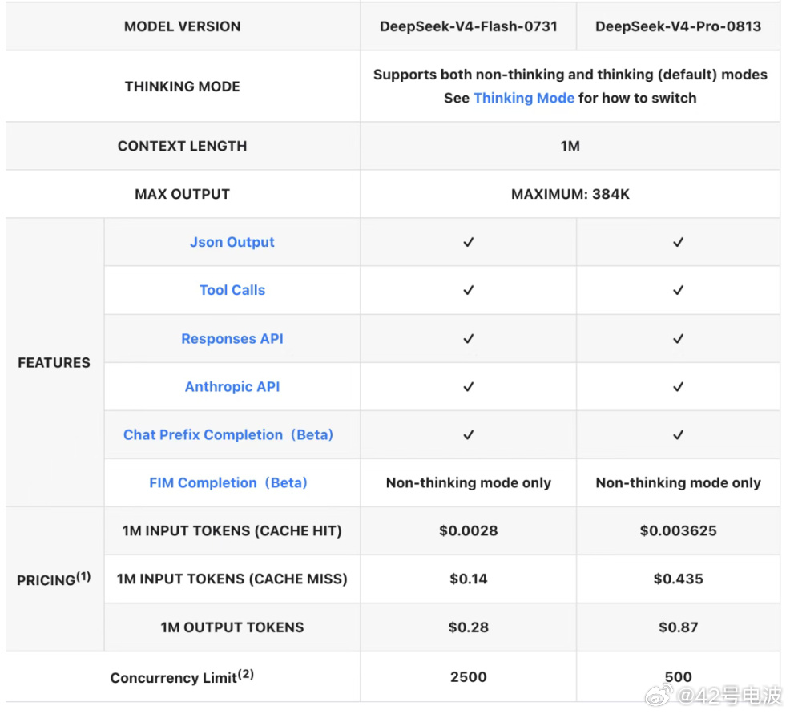Open Chat Prefix Completion (Beta) link
This screenshot has width=790, height=714.
pyautogui.click(x=228, y=435)
